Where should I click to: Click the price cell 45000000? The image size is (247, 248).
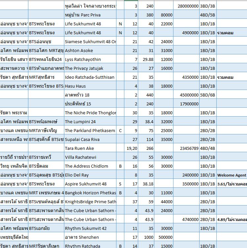click(186, 95)
